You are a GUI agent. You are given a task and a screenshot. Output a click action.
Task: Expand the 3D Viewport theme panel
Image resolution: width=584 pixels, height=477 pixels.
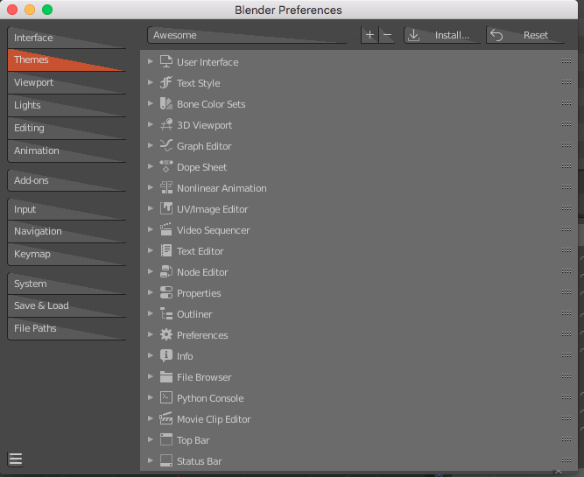tap(151, 124)
